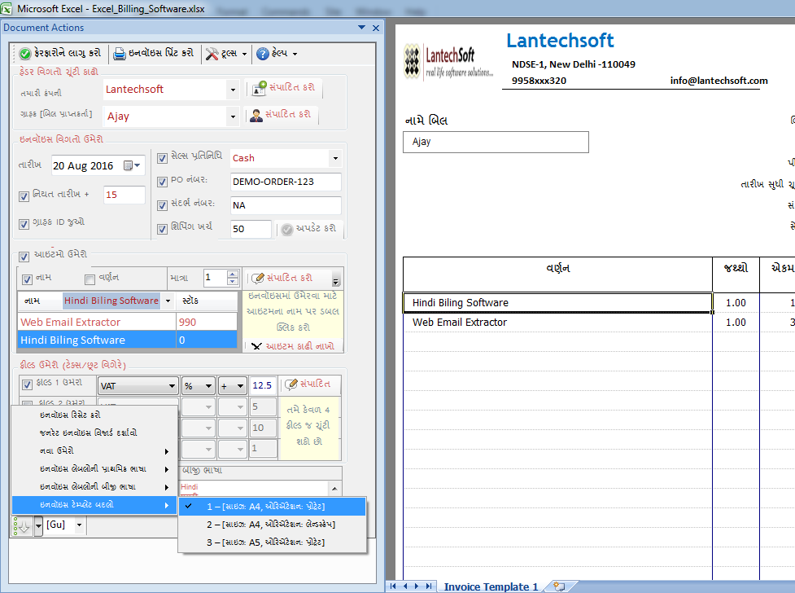Increase the quantity spinner value

[232, 275]
